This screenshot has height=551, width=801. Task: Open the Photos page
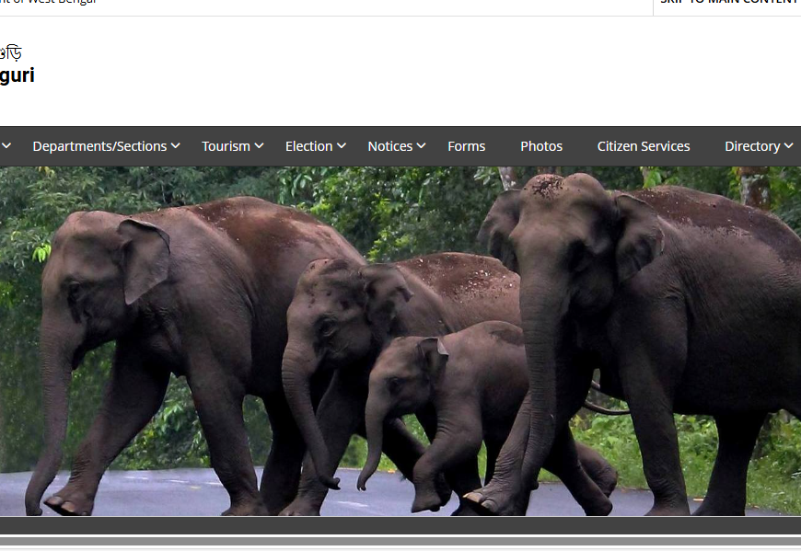(541, 146)
